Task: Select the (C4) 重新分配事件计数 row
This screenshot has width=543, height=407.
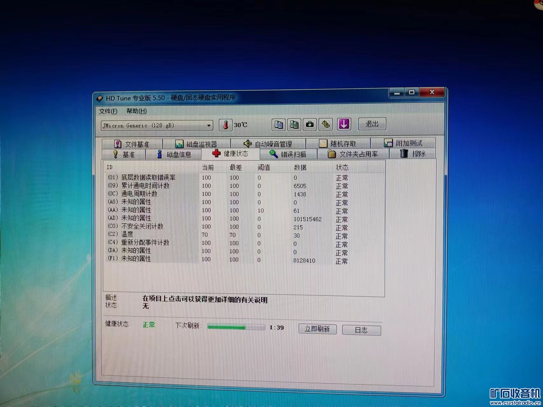Action: (x=228, y=243)
